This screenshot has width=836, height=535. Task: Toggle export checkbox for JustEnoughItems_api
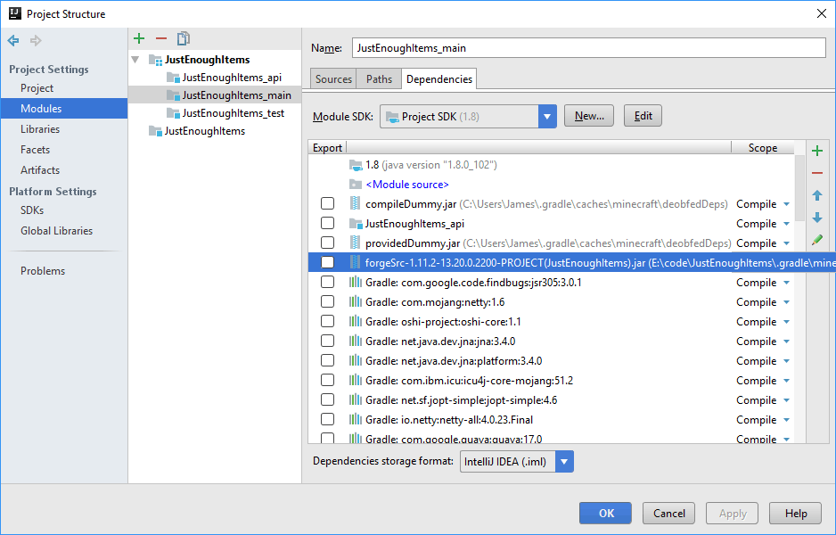[x=327, y=223]
